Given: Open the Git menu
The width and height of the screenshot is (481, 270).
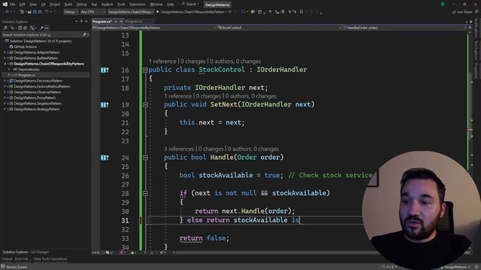Looking at the screenshot, I should point(44,4).
